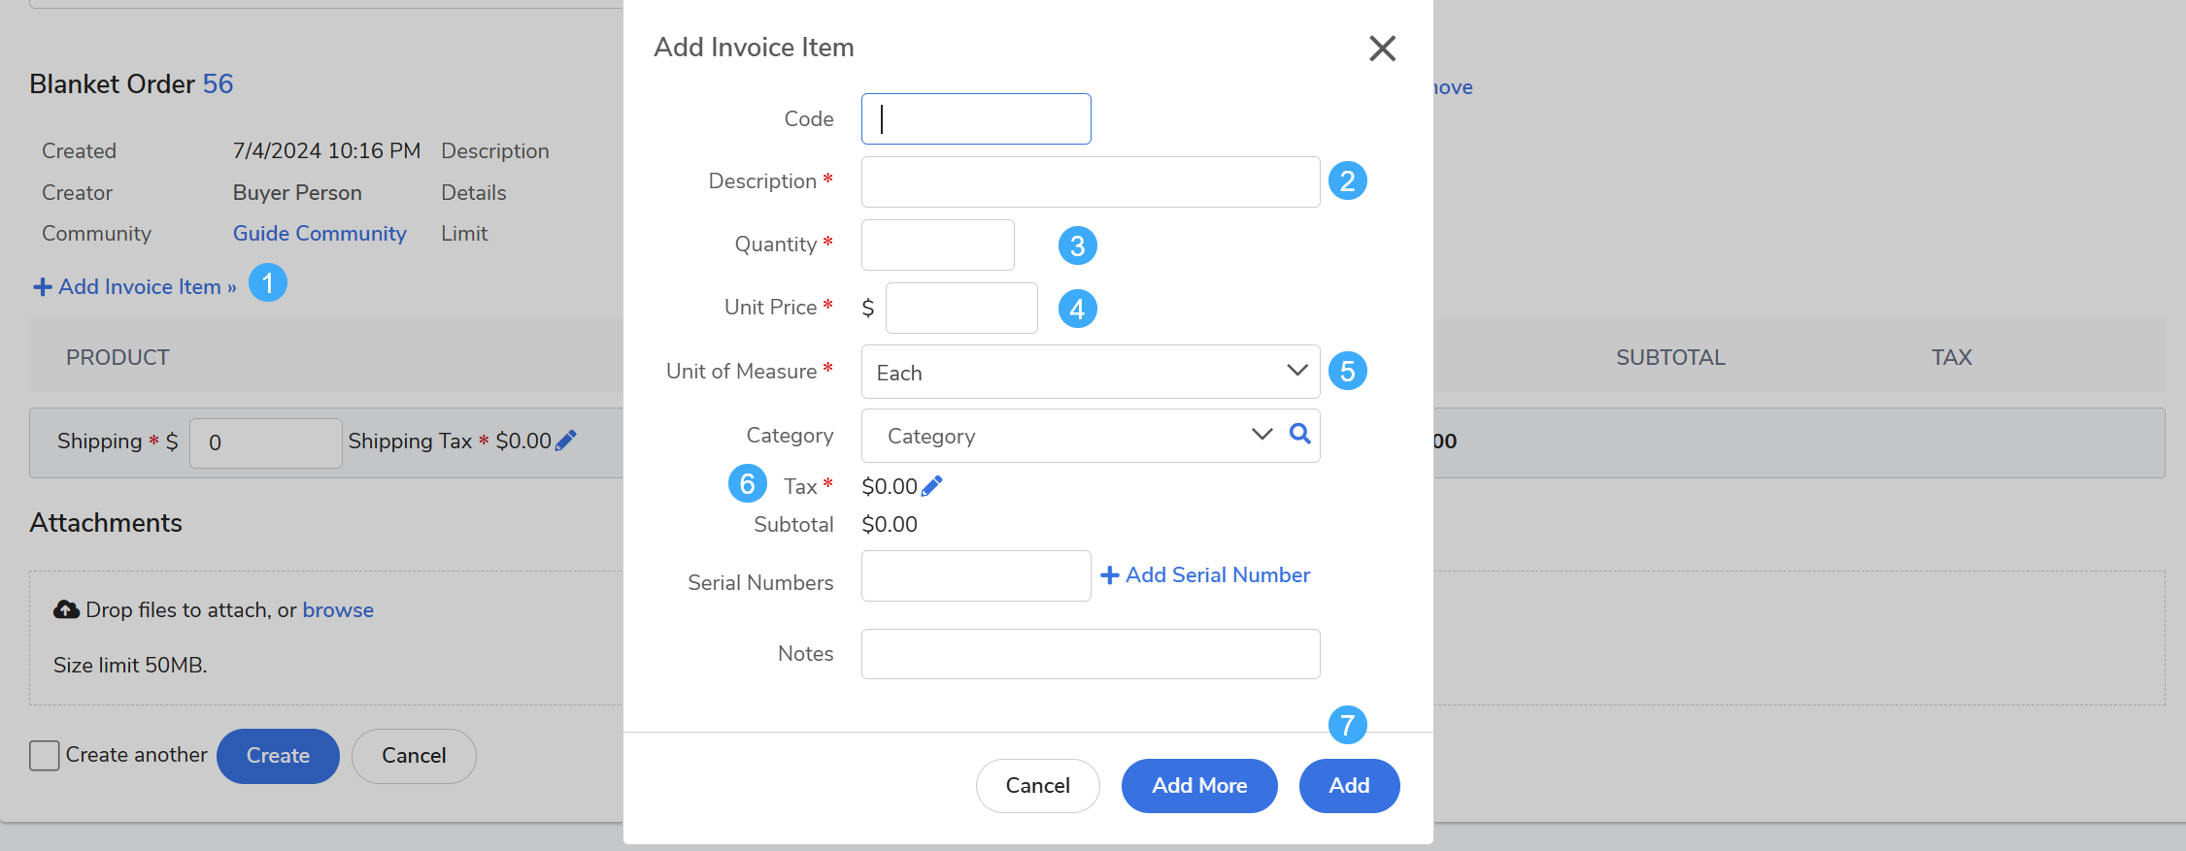The height and width of the screenshot is (851, 2186).
Task: Close the Add Invoice Item dialog
Action: (1382, 49)
